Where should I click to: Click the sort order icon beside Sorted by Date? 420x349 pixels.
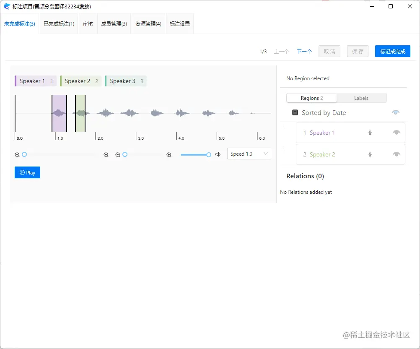click(x=295, y=112)
